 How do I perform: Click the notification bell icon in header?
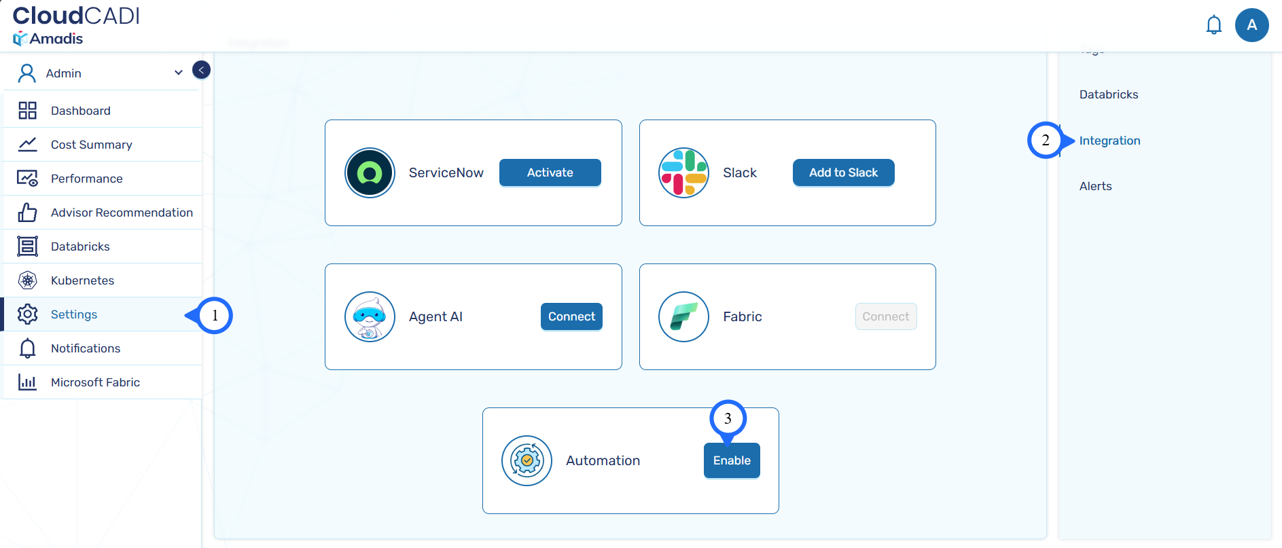point(1213,25)
